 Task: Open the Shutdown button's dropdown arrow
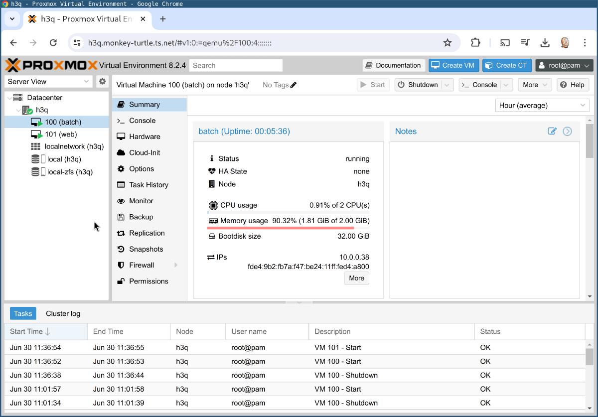pos(447,85)
